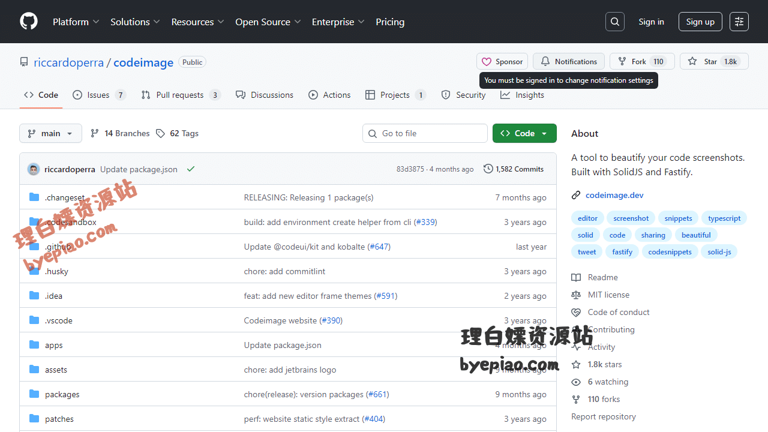Screen dimensions: 768x432
Task: Open the top-right appearance settings icon
Action: click(739, 22)
